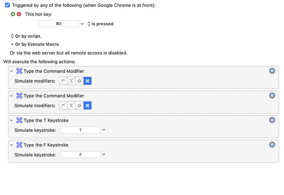This screenshot has height=195, width=284.
Task: Click the F simulate keystroke field
Action: (x=80, y=155)
